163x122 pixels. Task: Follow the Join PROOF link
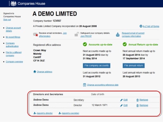click(x=86, y=36)
